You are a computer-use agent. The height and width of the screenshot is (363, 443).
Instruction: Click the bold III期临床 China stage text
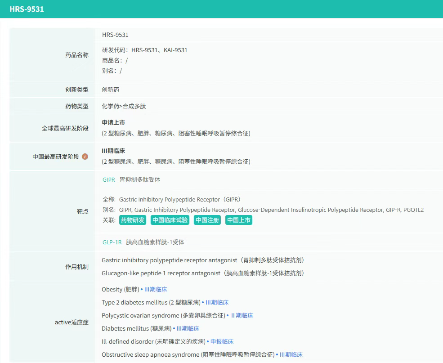tap(113, 151)
